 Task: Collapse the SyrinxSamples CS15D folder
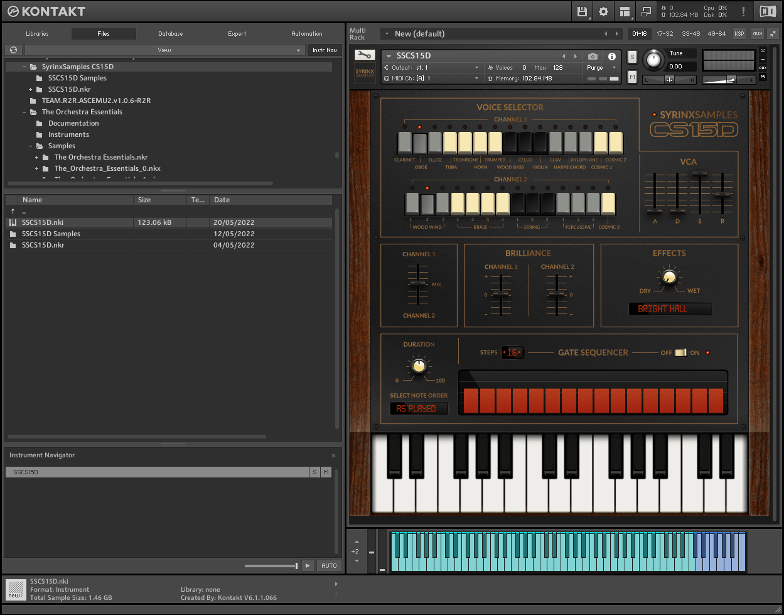point(24,67)
